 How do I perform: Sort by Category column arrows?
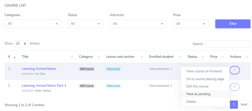[x=99, y=57]
